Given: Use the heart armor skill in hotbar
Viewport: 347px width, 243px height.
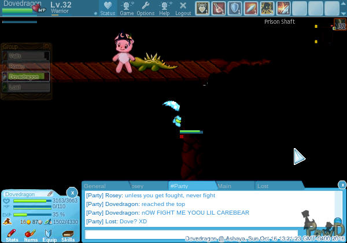Looking at the screenshot, I should 202,8.
